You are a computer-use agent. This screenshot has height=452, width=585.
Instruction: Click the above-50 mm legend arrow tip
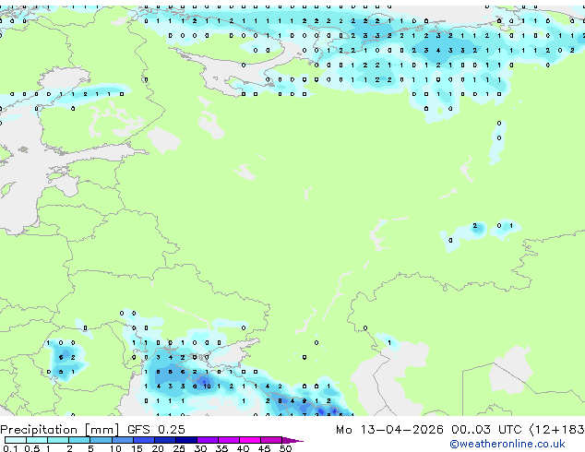[292, 441]
